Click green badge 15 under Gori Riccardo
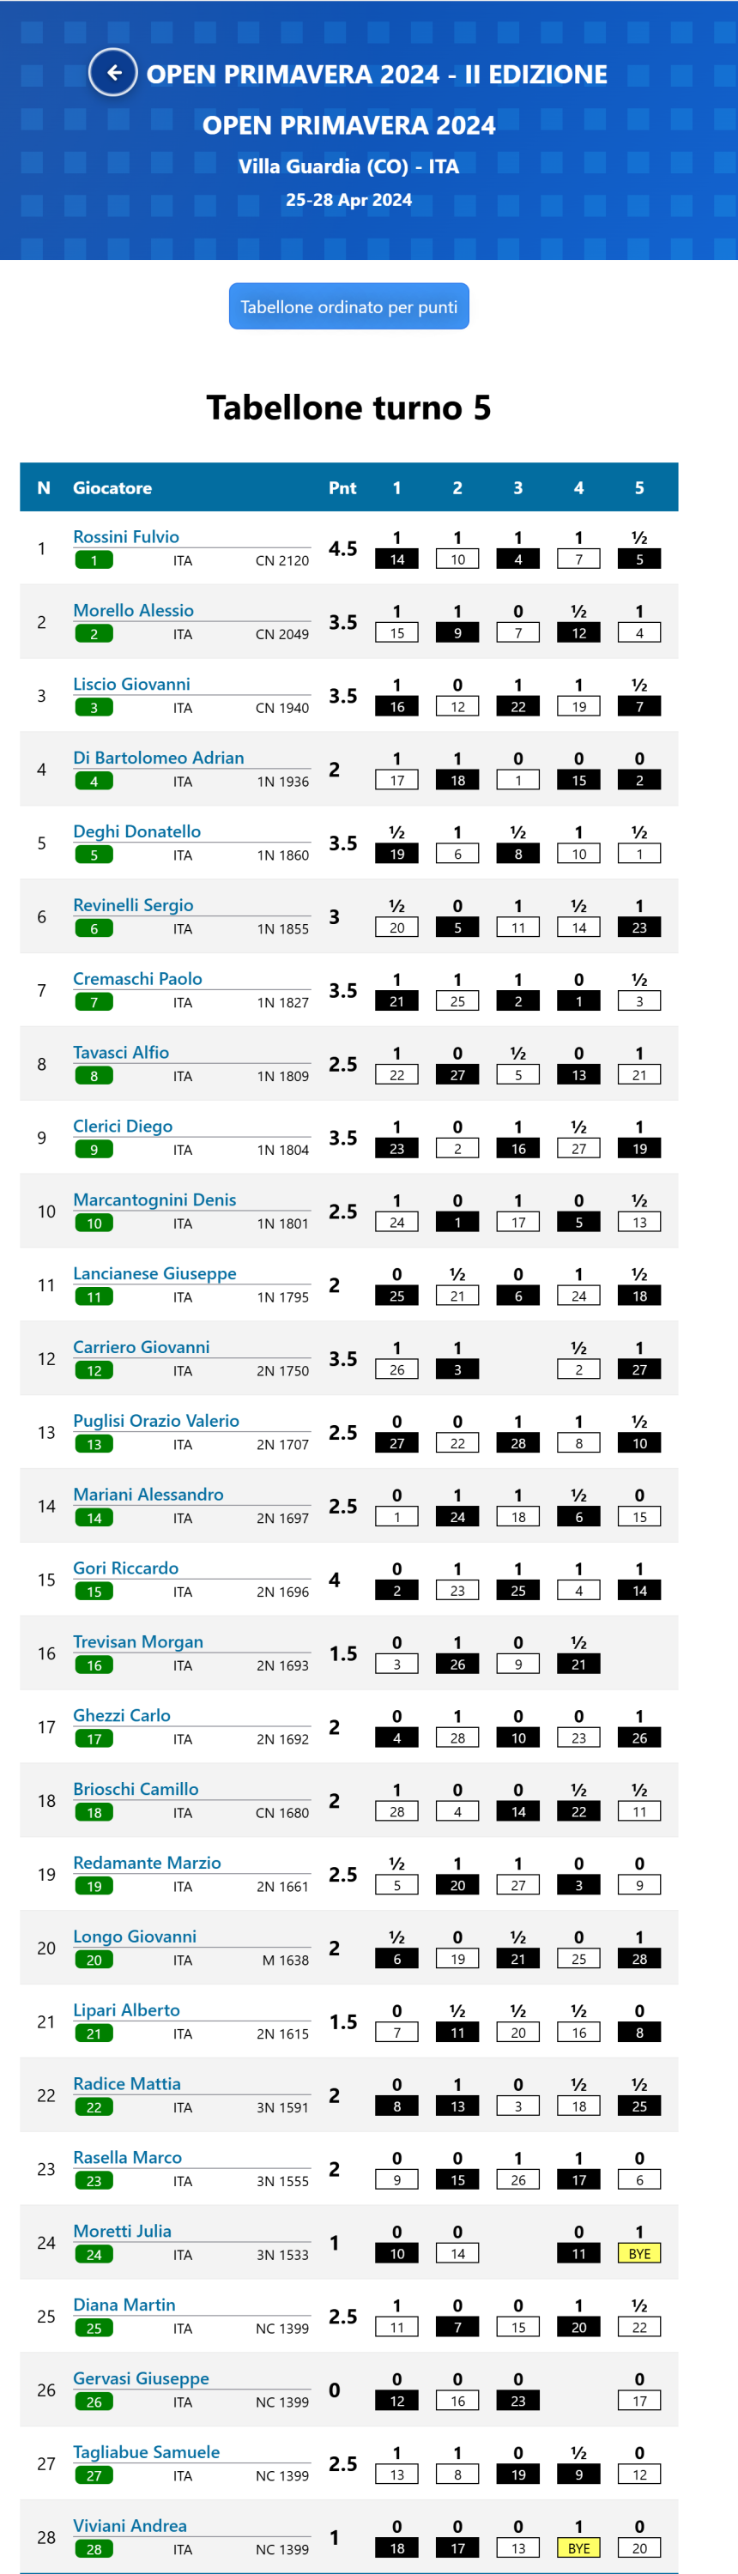Screen dimensions: 738x2574 pos(94,1592)
